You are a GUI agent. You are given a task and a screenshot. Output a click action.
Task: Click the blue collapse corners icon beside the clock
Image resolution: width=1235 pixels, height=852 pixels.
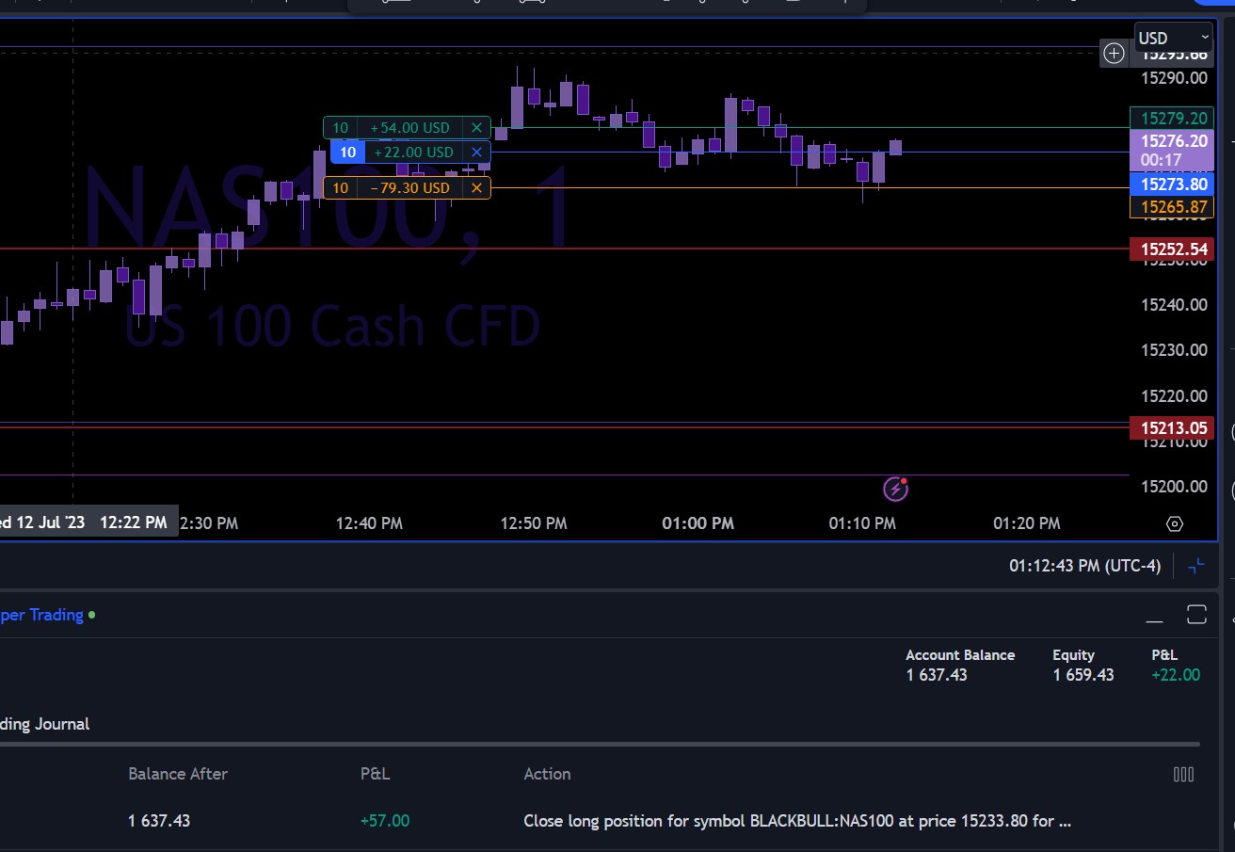pos(1196,566)
